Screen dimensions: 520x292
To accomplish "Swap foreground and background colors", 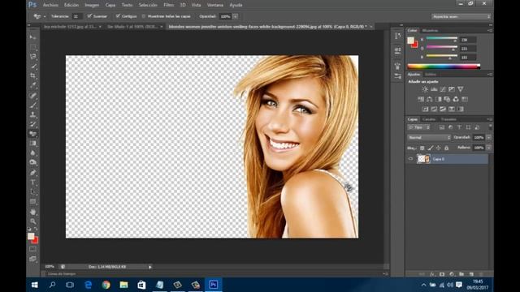I will [36, 229].
